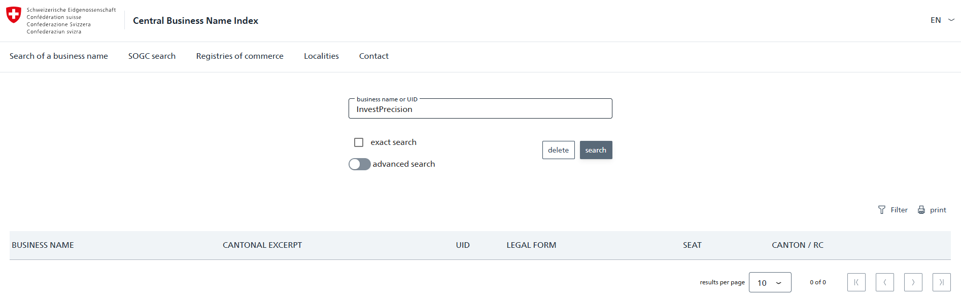961x301 pixels.
Task: Open Registries of commerce page
Action: coord(239,56)
